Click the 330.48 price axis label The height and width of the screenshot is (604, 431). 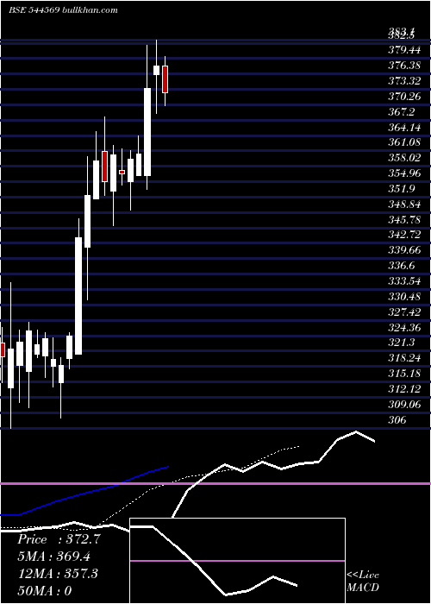(x=404, y=297)
